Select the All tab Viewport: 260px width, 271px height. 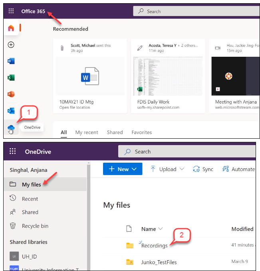pyautogui.click(x=64, y=132)
